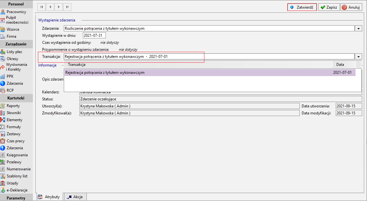The image size is (367, 202).
Task: Open e-Deklaracje in Kartoteki
Action: 14,190
